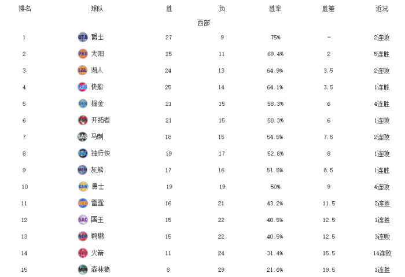The image size is (405, 277).
Task: Select the 西部 conference label
Action: [203, 23]
